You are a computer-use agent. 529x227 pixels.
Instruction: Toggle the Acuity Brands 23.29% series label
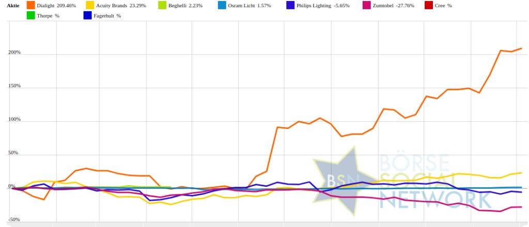point(122,6)
